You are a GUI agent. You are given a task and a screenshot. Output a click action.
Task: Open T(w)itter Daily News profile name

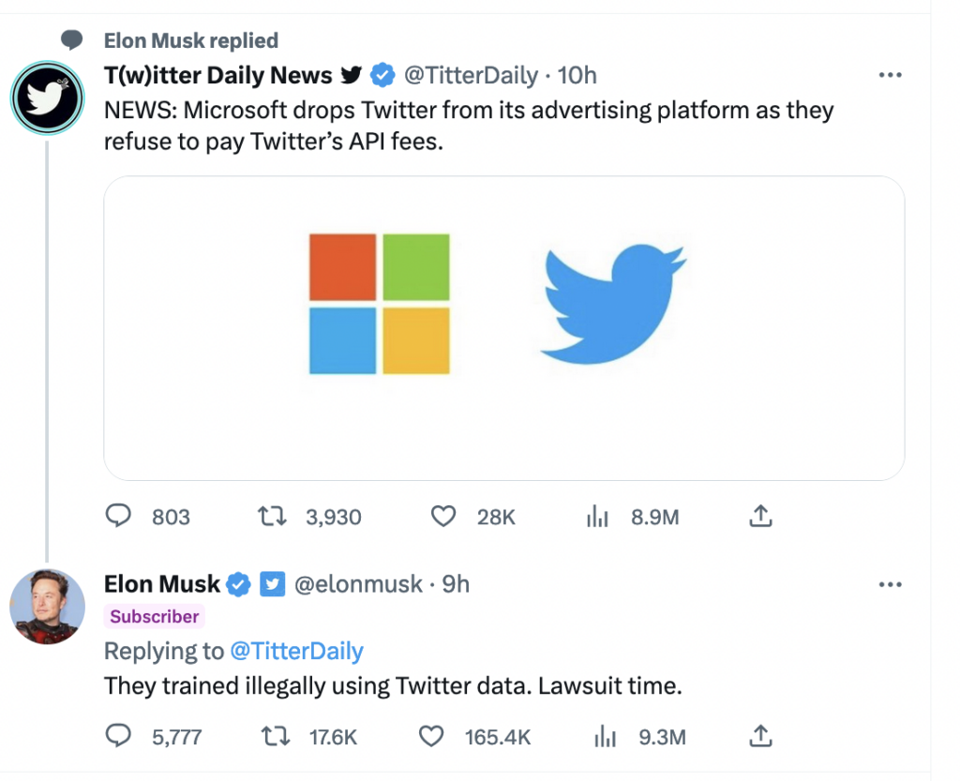point(217,75)
